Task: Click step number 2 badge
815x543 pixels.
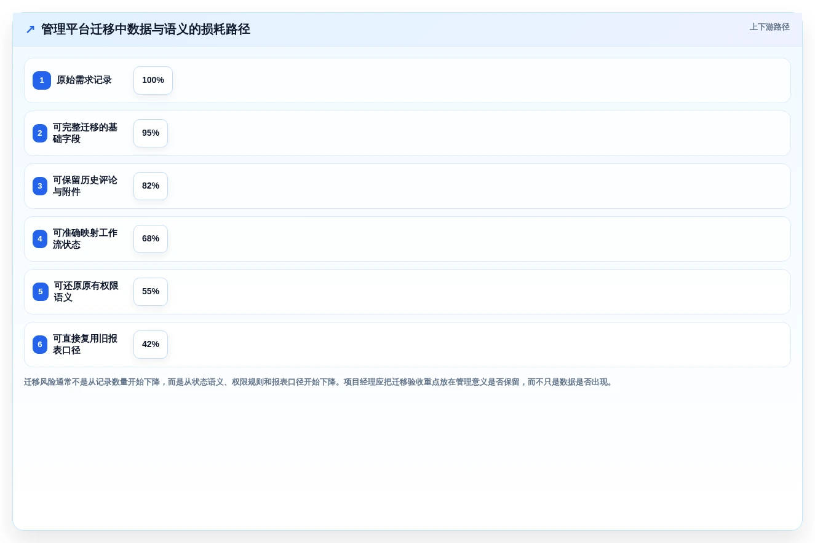Action: point(40,133)
